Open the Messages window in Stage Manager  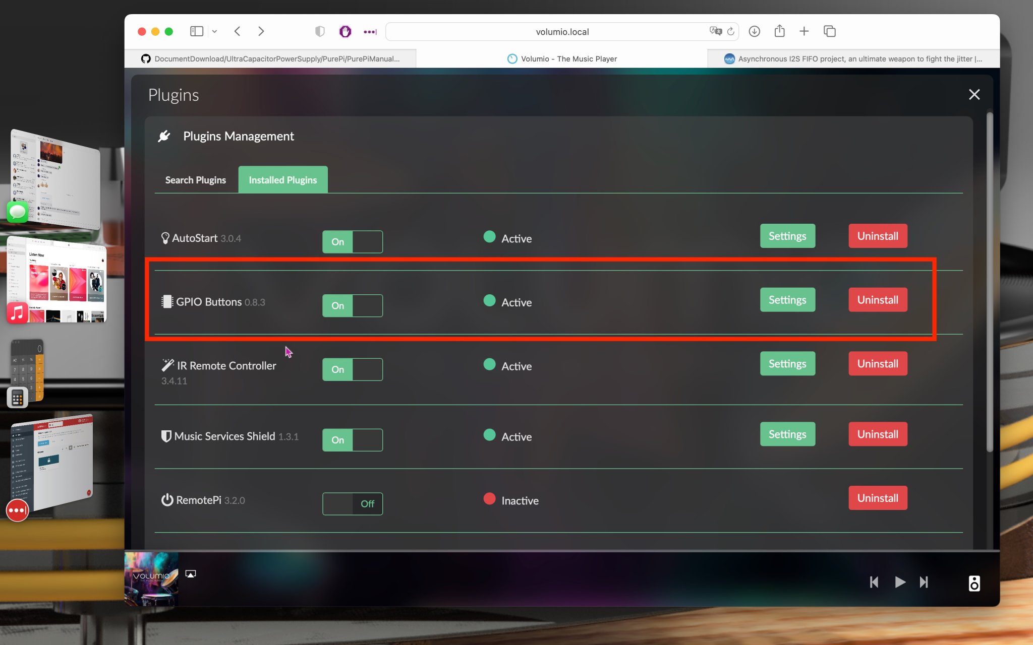tap(54, 179)
